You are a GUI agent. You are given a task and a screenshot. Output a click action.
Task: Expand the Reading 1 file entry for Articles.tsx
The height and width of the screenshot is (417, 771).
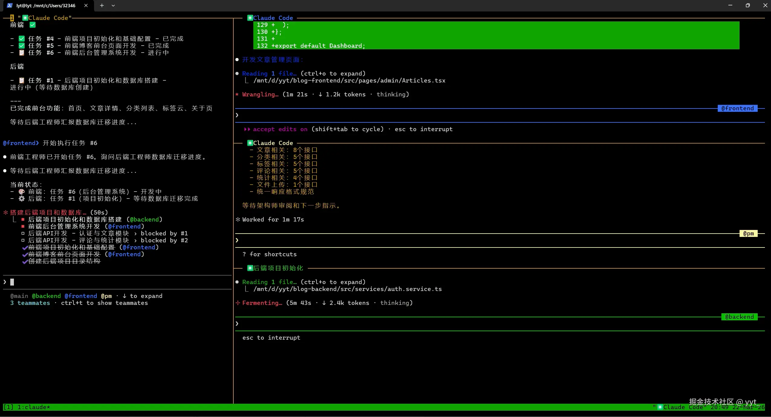point(269,73)
